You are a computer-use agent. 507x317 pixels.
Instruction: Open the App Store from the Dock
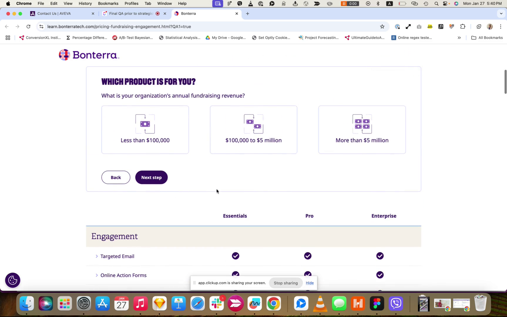pos(103,303)
